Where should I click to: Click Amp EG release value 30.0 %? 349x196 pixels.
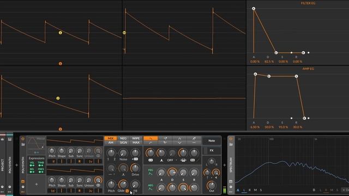[297, 127]
